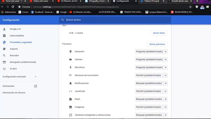Open the Notificaciones permission dropdown
Image resolution: width=211 pixels, height=119 pixels.
coord(151,83)
